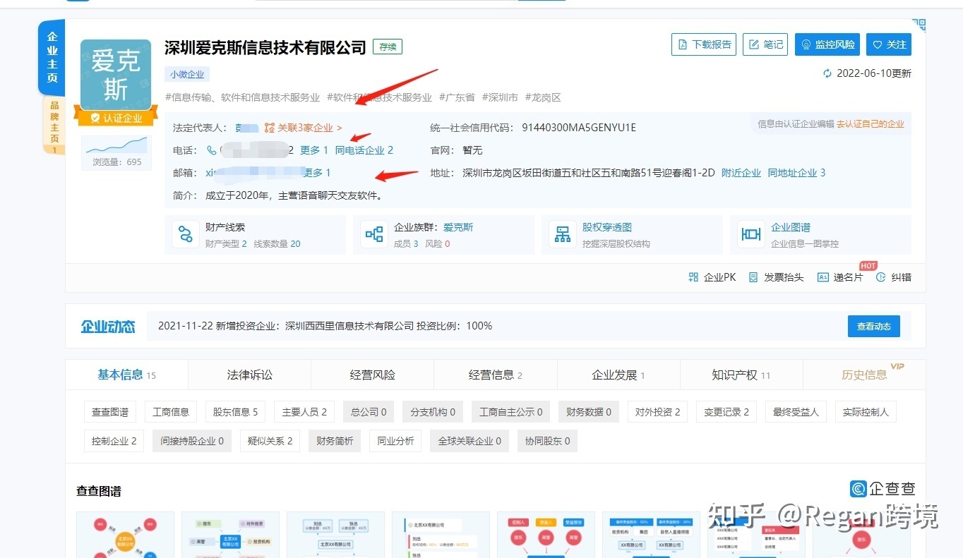This screenshot has height=558, width=963.
Task: Switch to the 知识产权 tab
Action: [741, 375]
